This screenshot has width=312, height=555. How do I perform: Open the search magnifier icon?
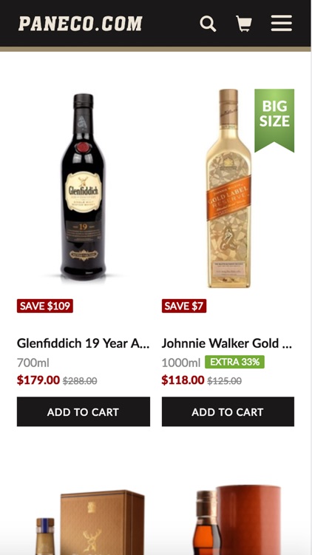[208, 24]
